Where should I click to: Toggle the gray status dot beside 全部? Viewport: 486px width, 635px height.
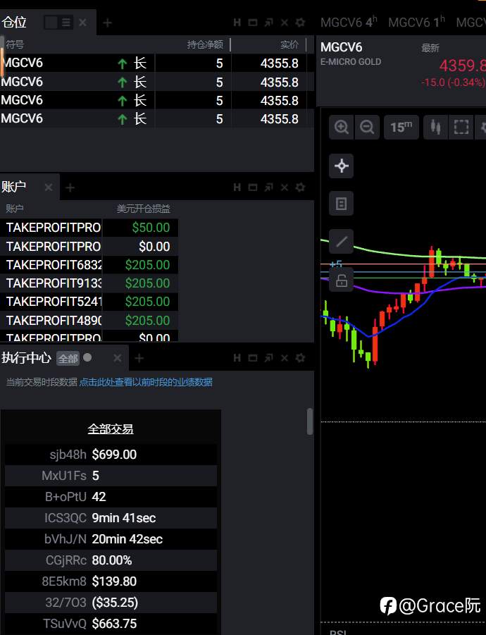87,357
